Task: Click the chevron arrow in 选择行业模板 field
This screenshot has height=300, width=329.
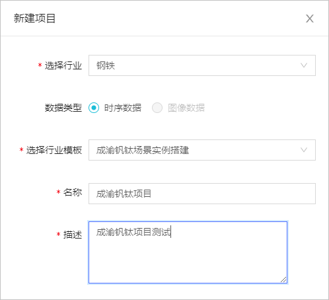Action: point(304,150)
